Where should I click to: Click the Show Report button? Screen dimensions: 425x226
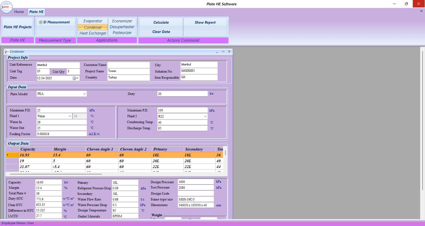pyautogui.click(x=205, y=22)
